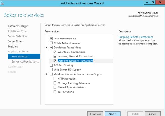Check the COM+ Network Access checkbox
The height and width of the screenshot is (116, 165).
[51, 43]
